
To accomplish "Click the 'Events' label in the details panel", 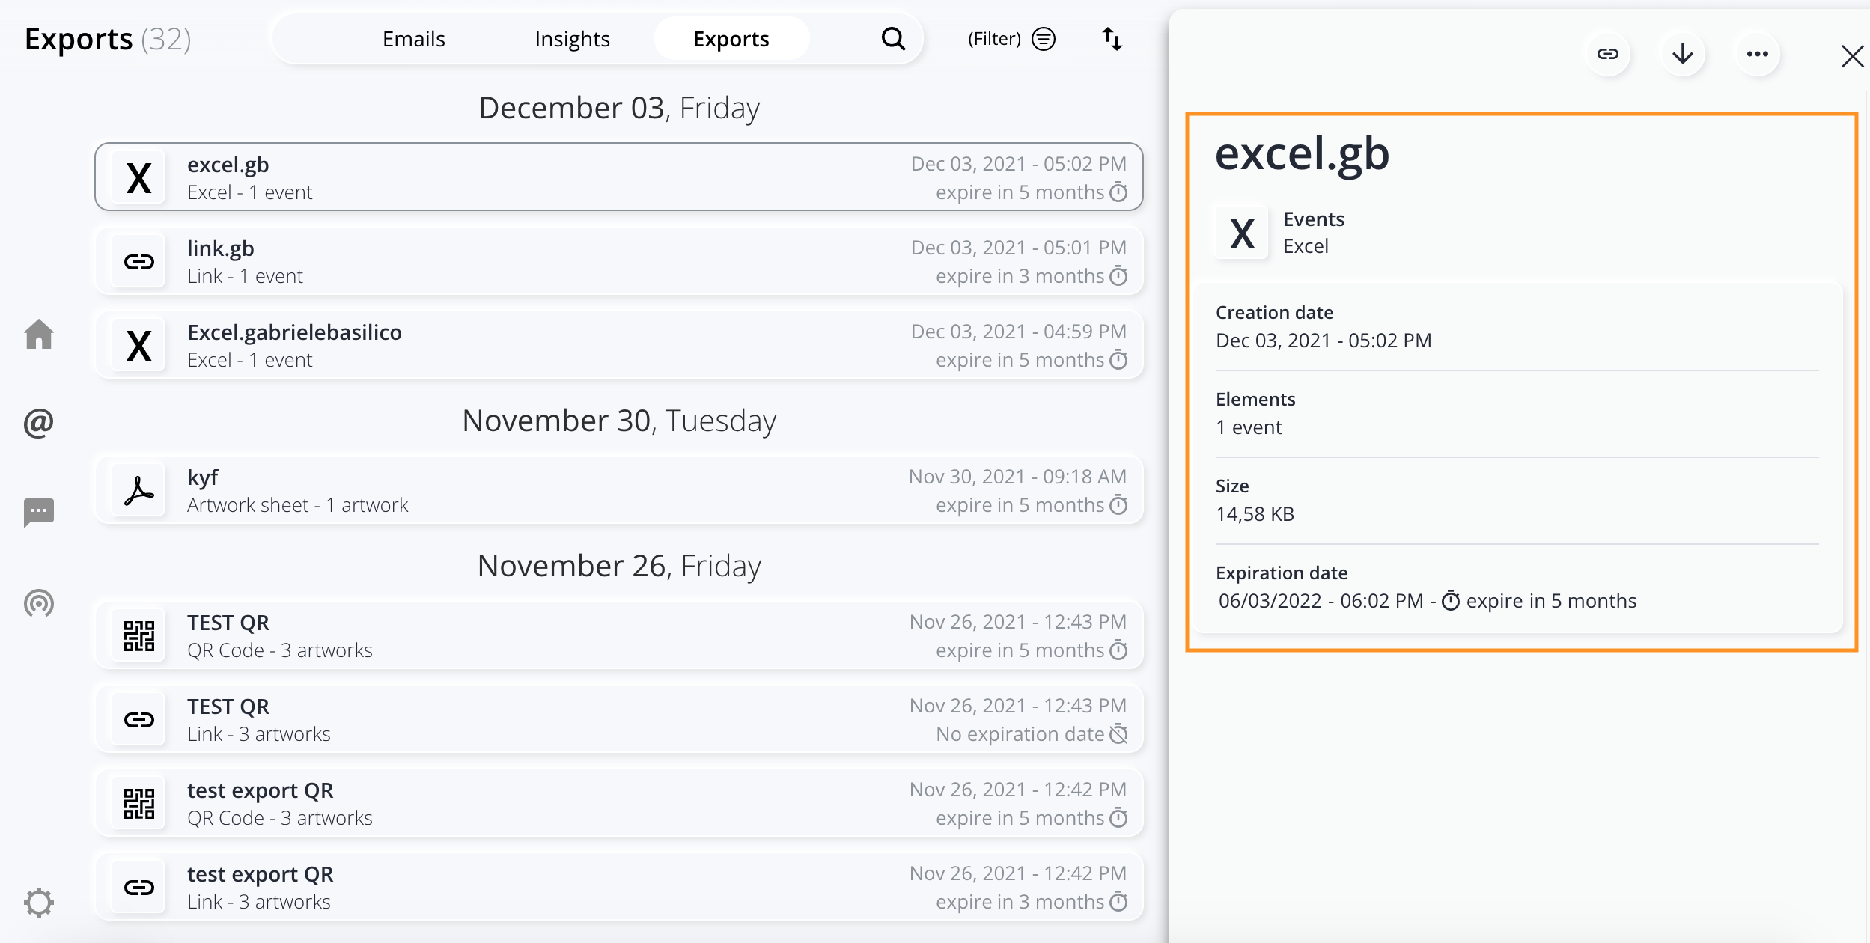I will tap(1314, 219).
